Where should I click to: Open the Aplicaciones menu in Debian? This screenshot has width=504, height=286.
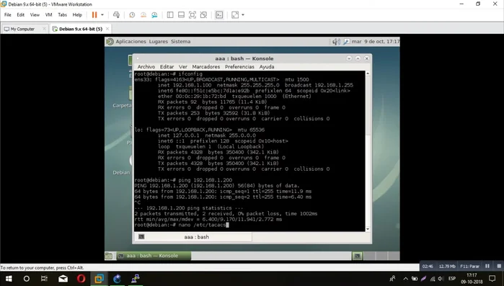(x=131, y=41)
